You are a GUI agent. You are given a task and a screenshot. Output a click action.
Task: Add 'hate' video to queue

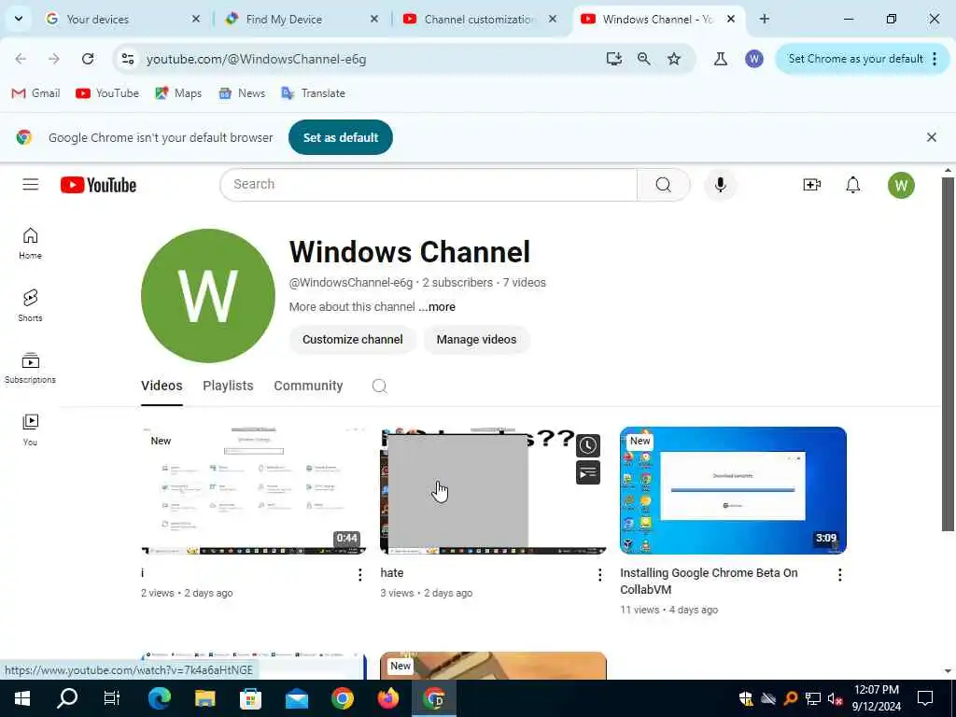[588, 472]
